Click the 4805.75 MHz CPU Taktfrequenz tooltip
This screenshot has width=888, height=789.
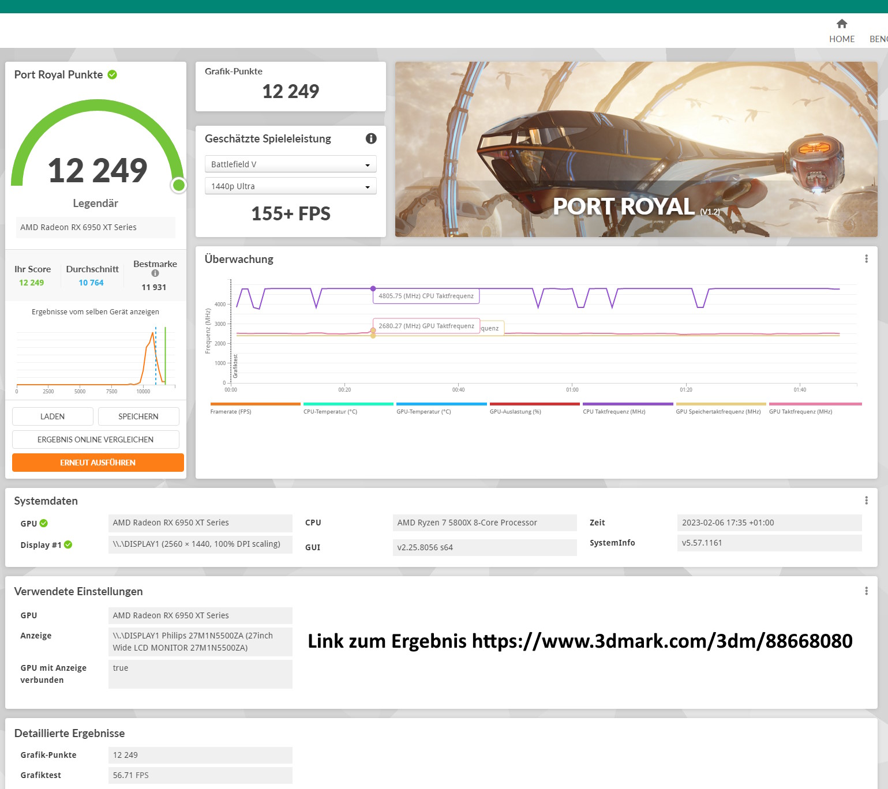pyautogui.click(x=426, y=296)
